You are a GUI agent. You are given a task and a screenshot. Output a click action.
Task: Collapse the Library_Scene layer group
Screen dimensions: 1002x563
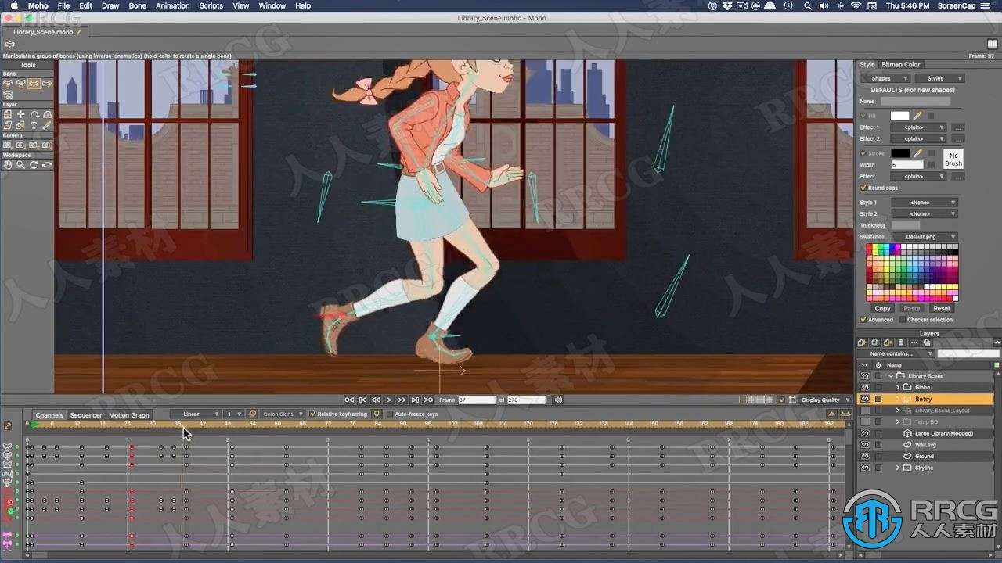[x=890, y=376]
